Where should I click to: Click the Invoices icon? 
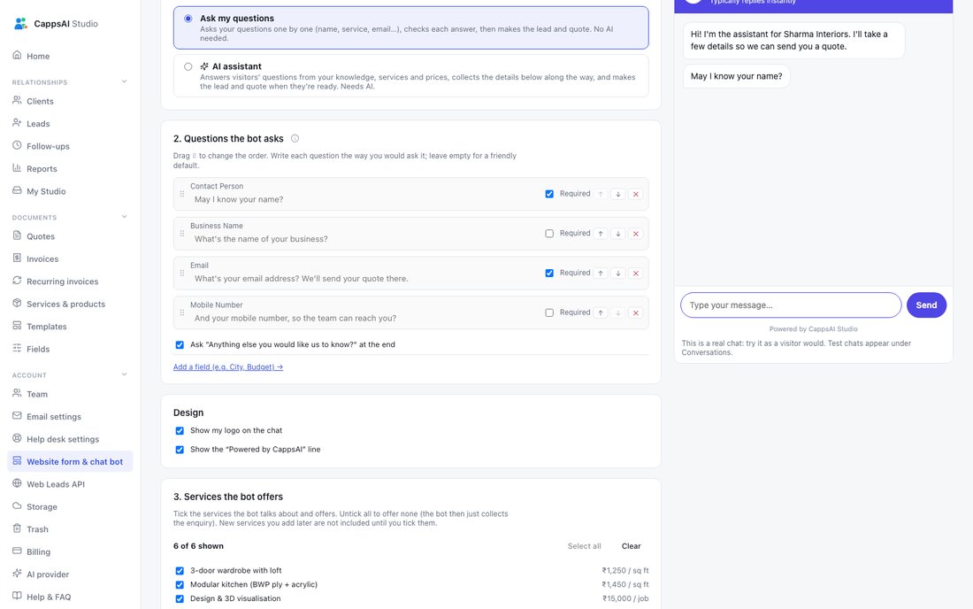pos(17,258)
